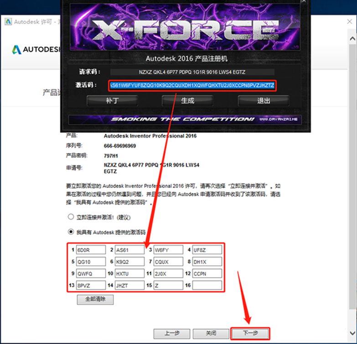Click the Autodesk 2016 产品注册机 title text
This screenshot has width=357, height=344.
[186, 58]
